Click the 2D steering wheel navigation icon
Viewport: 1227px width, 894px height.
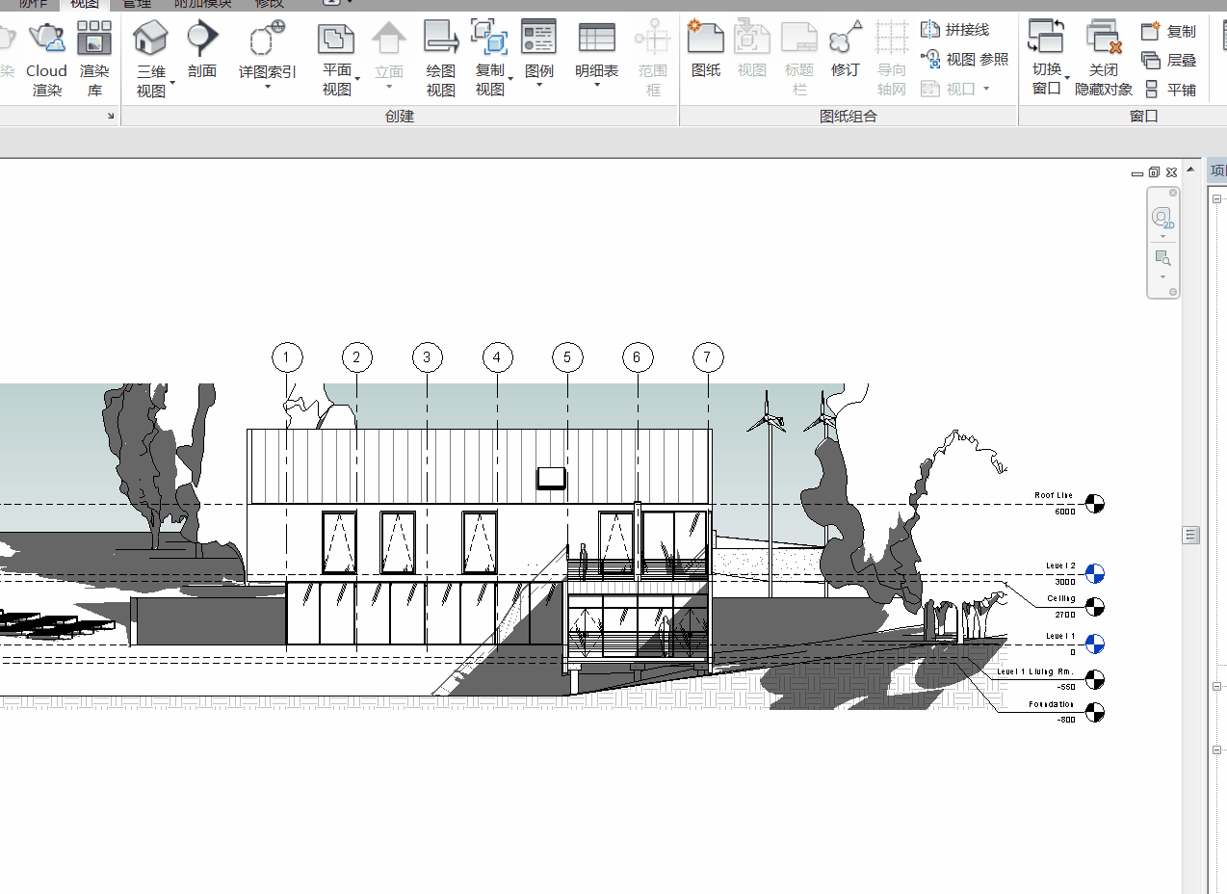[x=1162, y=218]
